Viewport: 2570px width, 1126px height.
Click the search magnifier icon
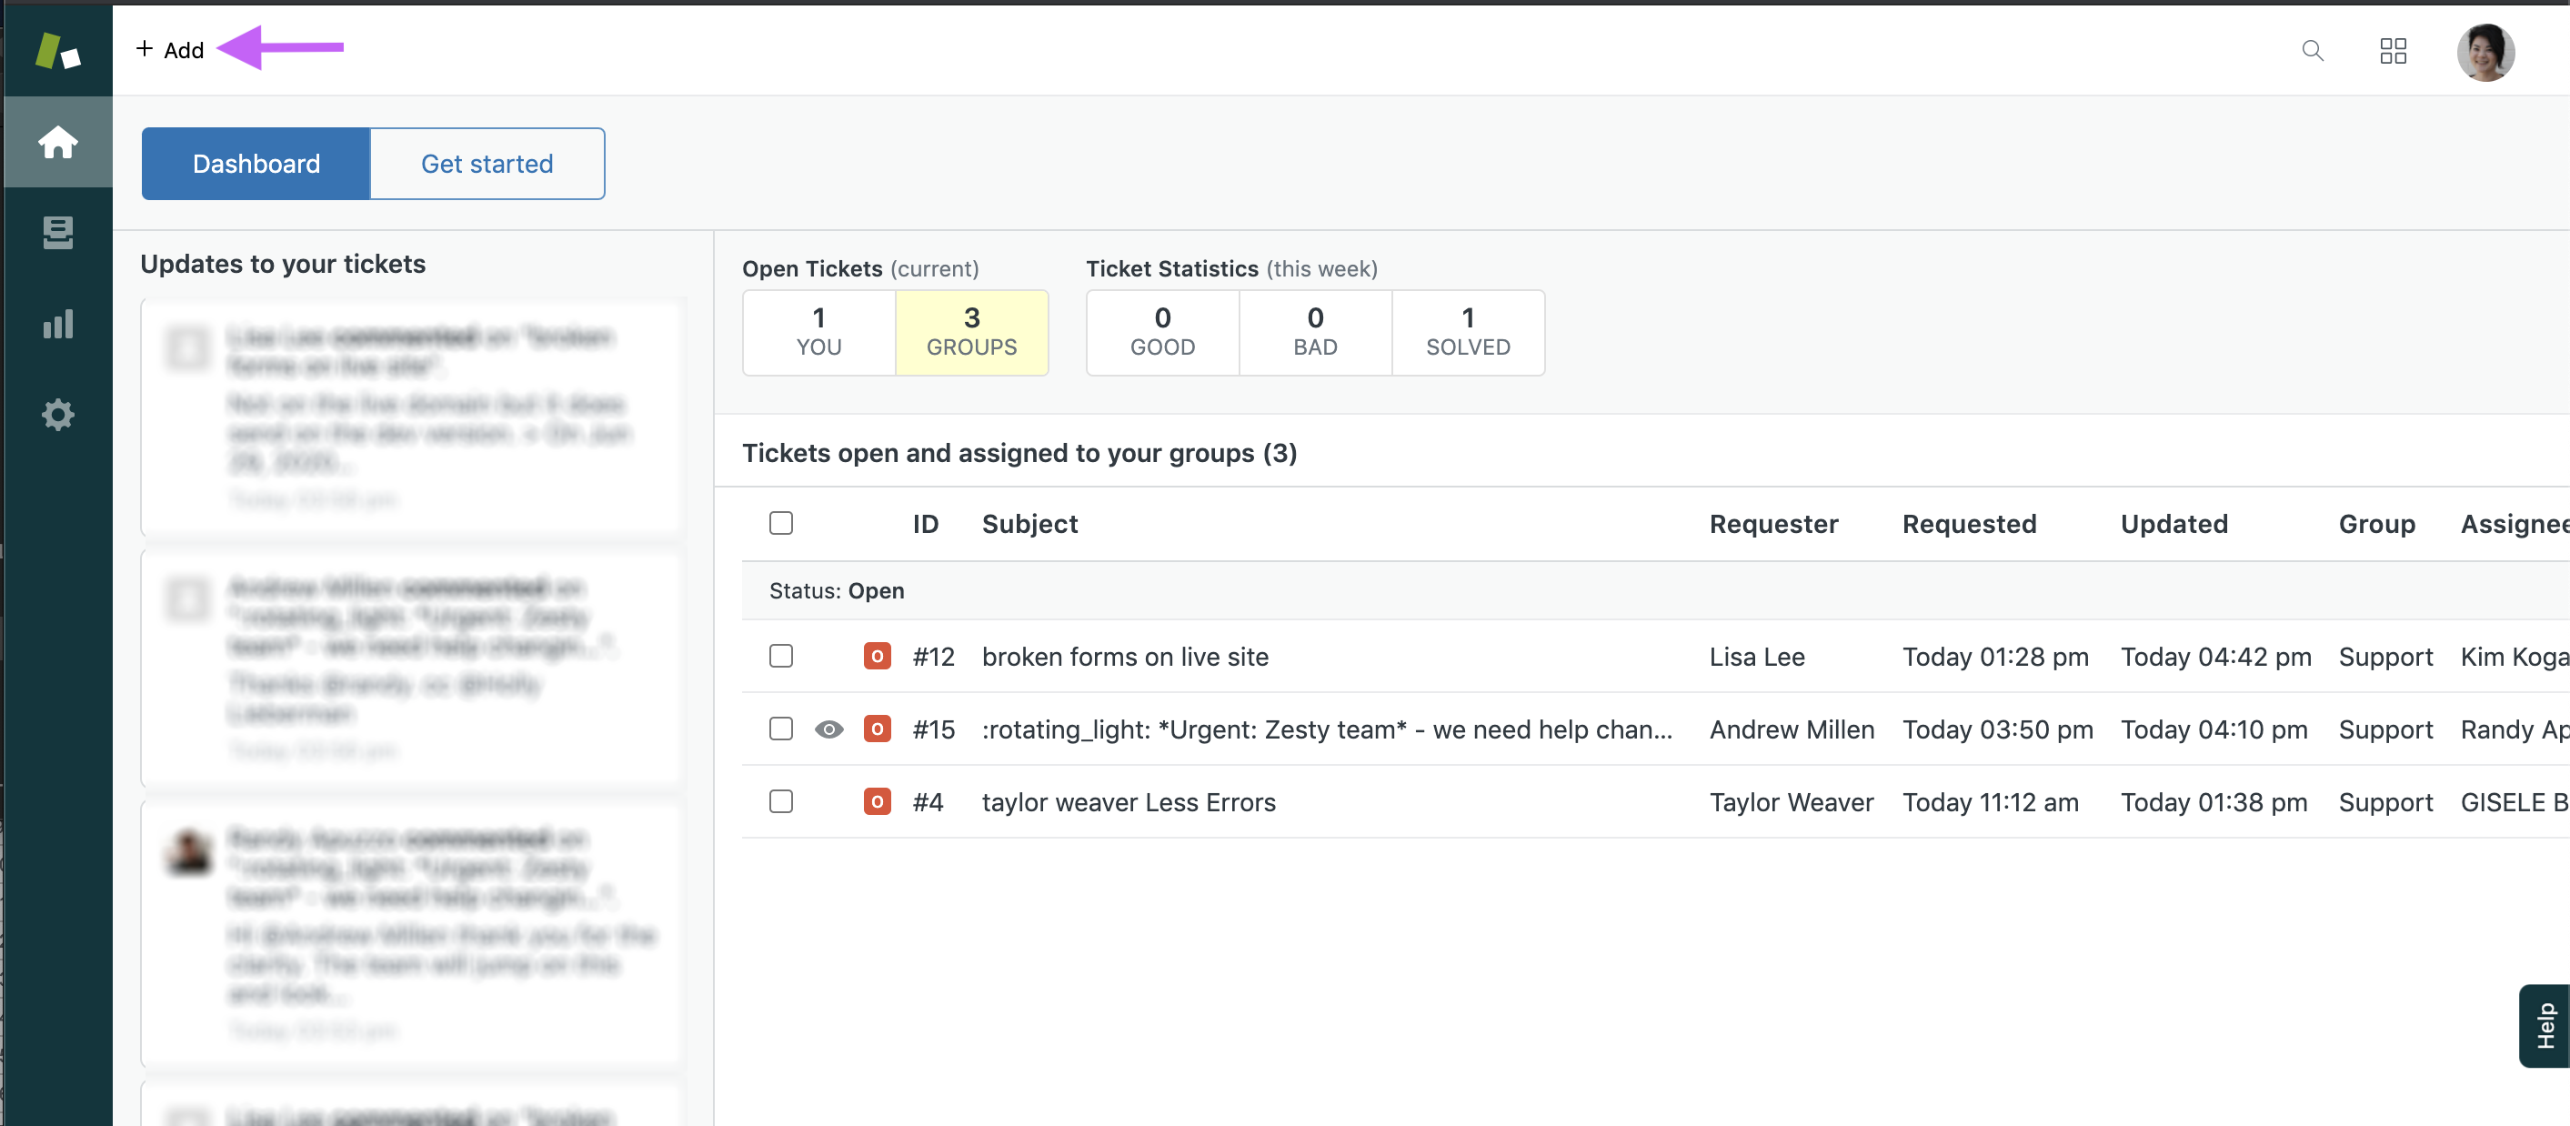(x=2312, y=50)
